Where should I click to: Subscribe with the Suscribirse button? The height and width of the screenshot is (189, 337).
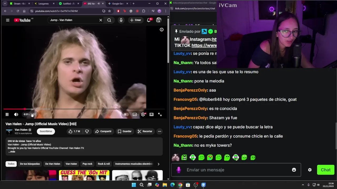pos(46,131)
